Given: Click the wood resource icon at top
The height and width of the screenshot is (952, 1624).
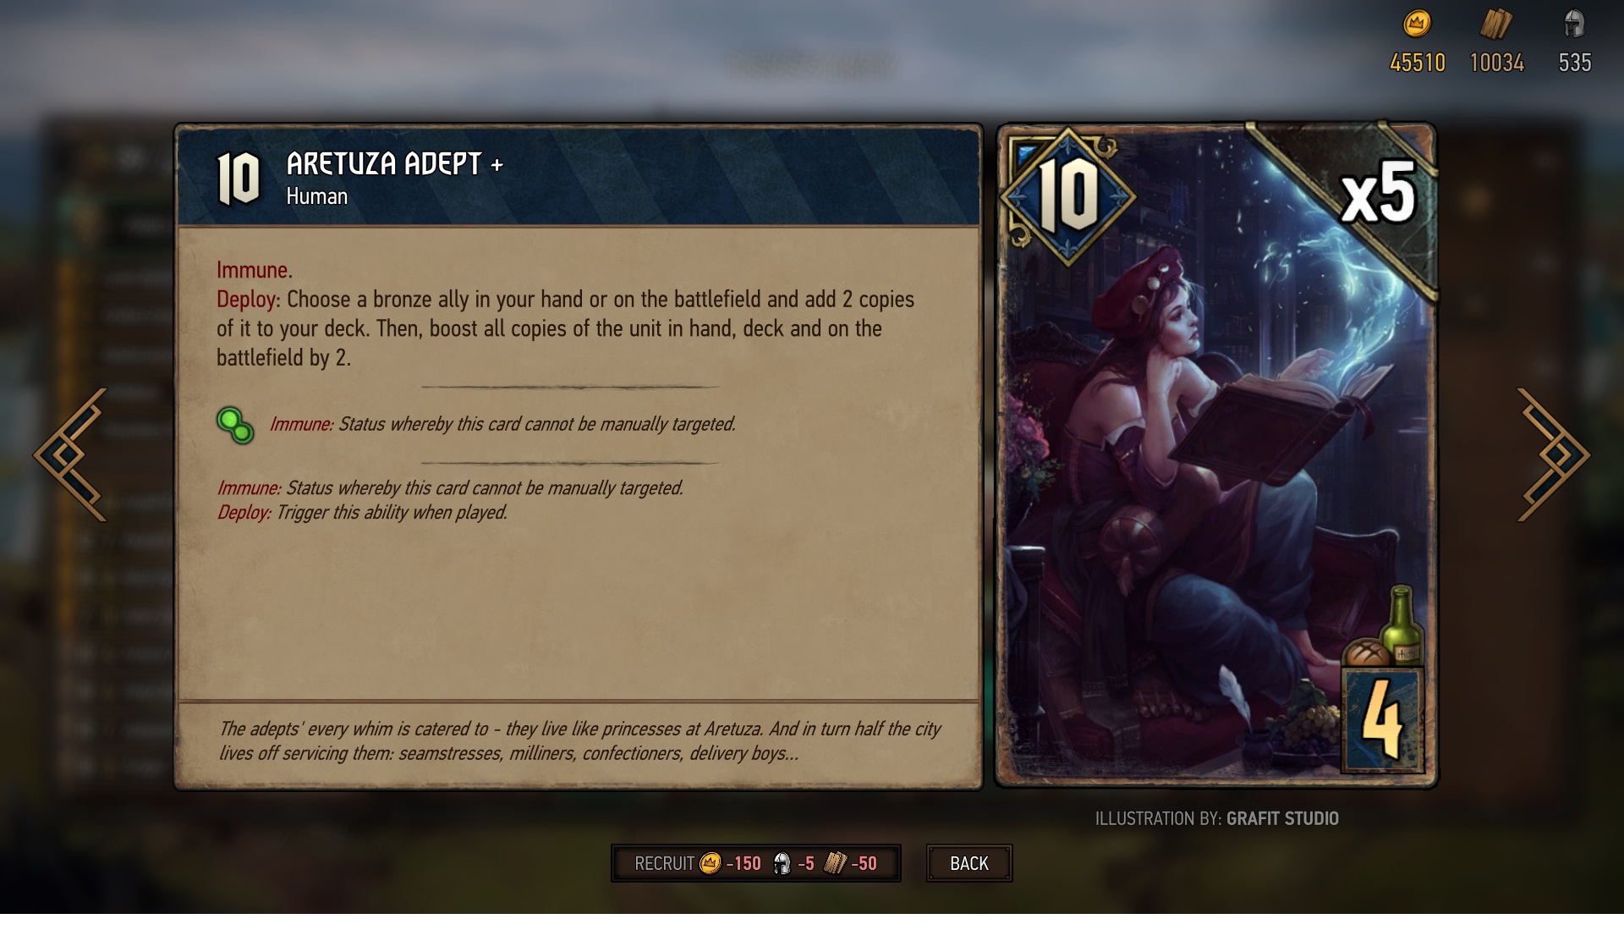Looking at the screenshot, I should coord(1495,25).
